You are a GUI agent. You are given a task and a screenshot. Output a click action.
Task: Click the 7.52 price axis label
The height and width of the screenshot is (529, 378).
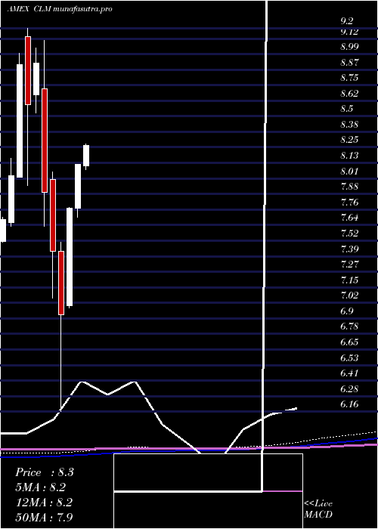point(349,233)
